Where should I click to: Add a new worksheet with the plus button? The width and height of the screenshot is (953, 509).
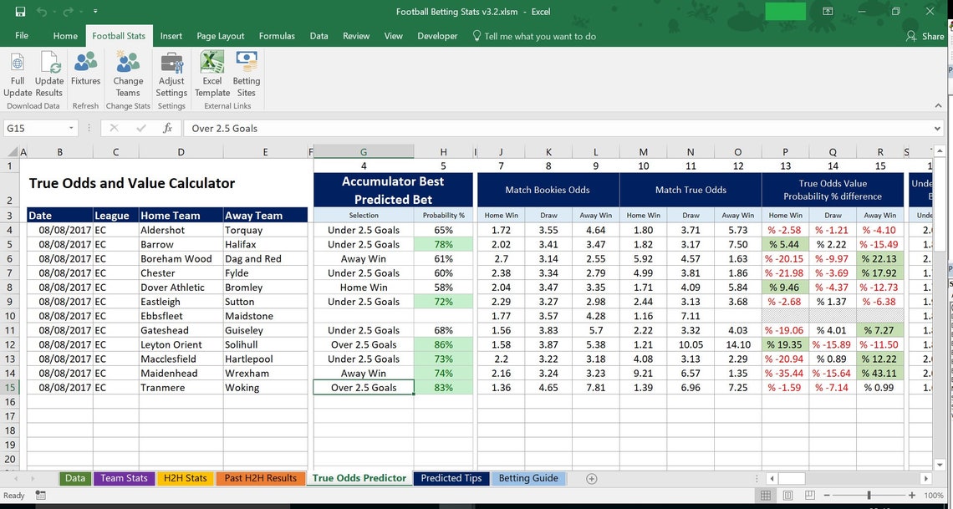pyautogui.click(x=591, y=478)
